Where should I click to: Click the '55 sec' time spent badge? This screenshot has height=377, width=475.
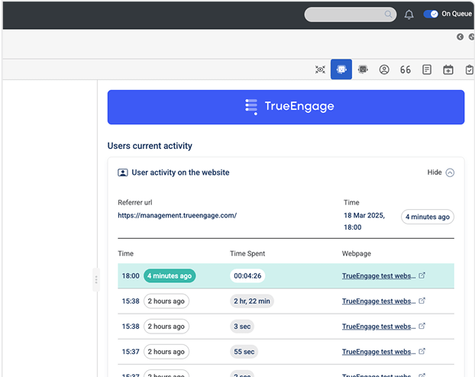click(244, 352)
